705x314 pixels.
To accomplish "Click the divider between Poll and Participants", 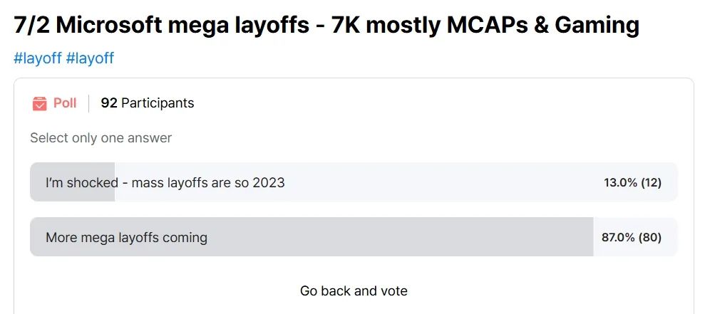I will point(88,103).
